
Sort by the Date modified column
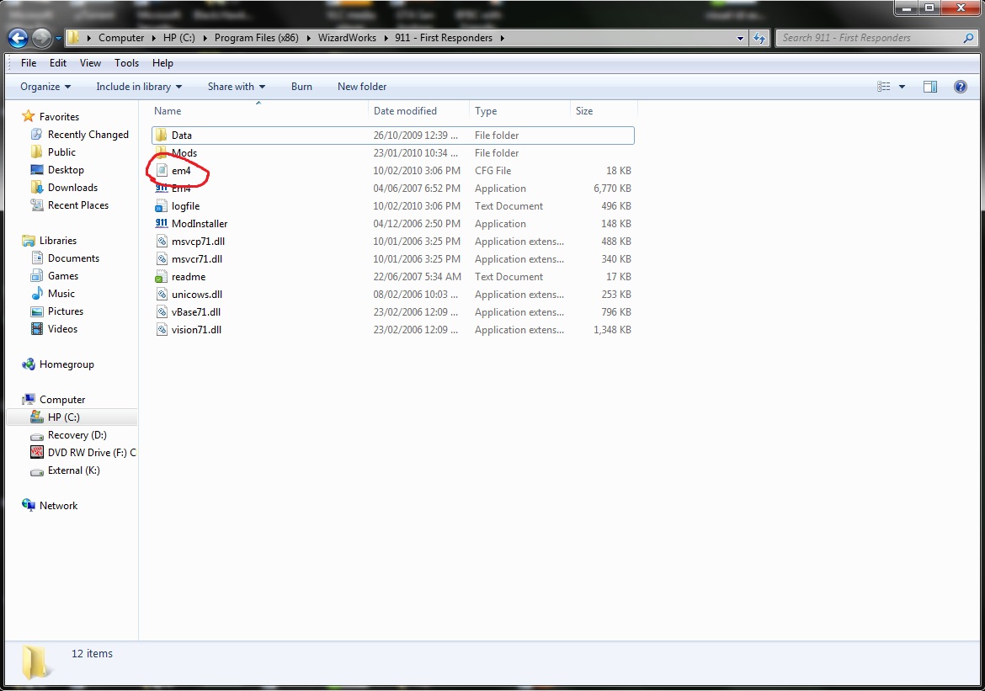click(x=419, y=110)
